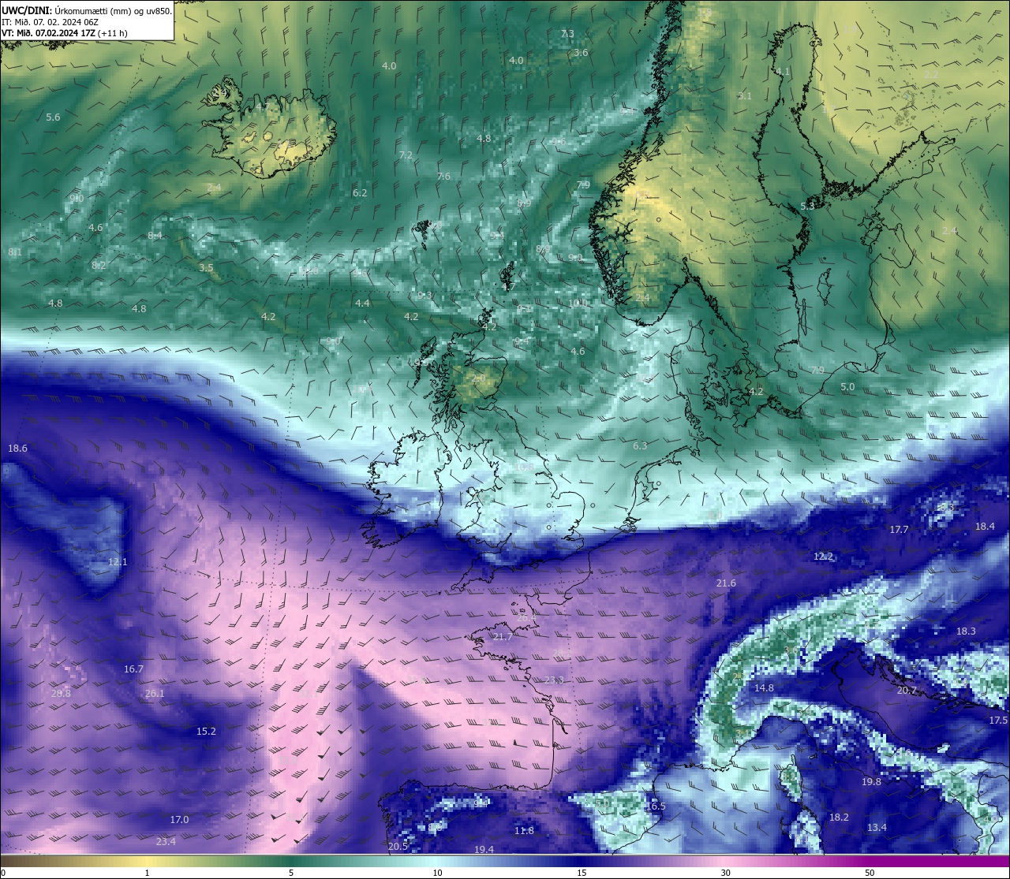
Task: Click the value 18.3 on the map
Action: pos(966,631)
